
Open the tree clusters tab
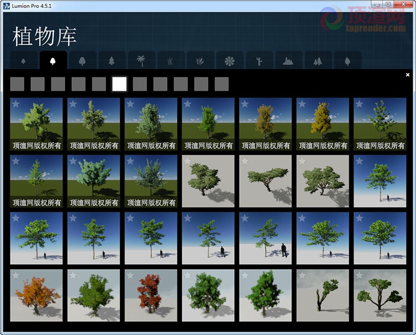[318, 61]
